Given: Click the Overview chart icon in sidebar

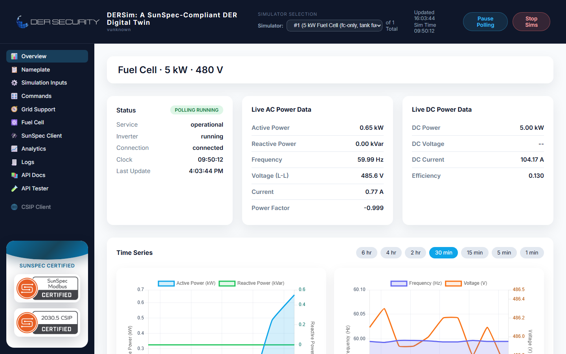Looking at the screenshot, I should [x=14, y=56].
